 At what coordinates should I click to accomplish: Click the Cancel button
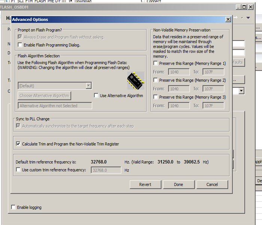(212, 184)
